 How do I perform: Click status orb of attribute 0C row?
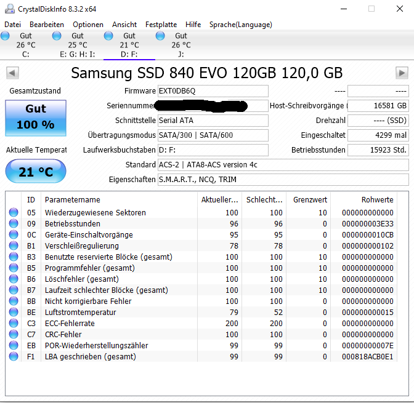pyautogui.click(x=14, y=234)
